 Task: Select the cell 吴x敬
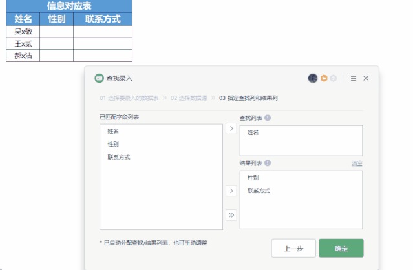[23, 32]
